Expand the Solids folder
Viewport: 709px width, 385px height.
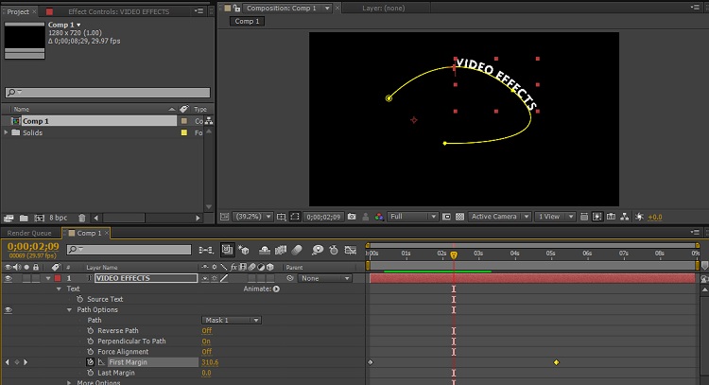click(x=6, y=132)
